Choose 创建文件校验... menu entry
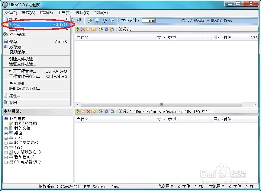Screen dimensions: 261x191 coord(37,59)
